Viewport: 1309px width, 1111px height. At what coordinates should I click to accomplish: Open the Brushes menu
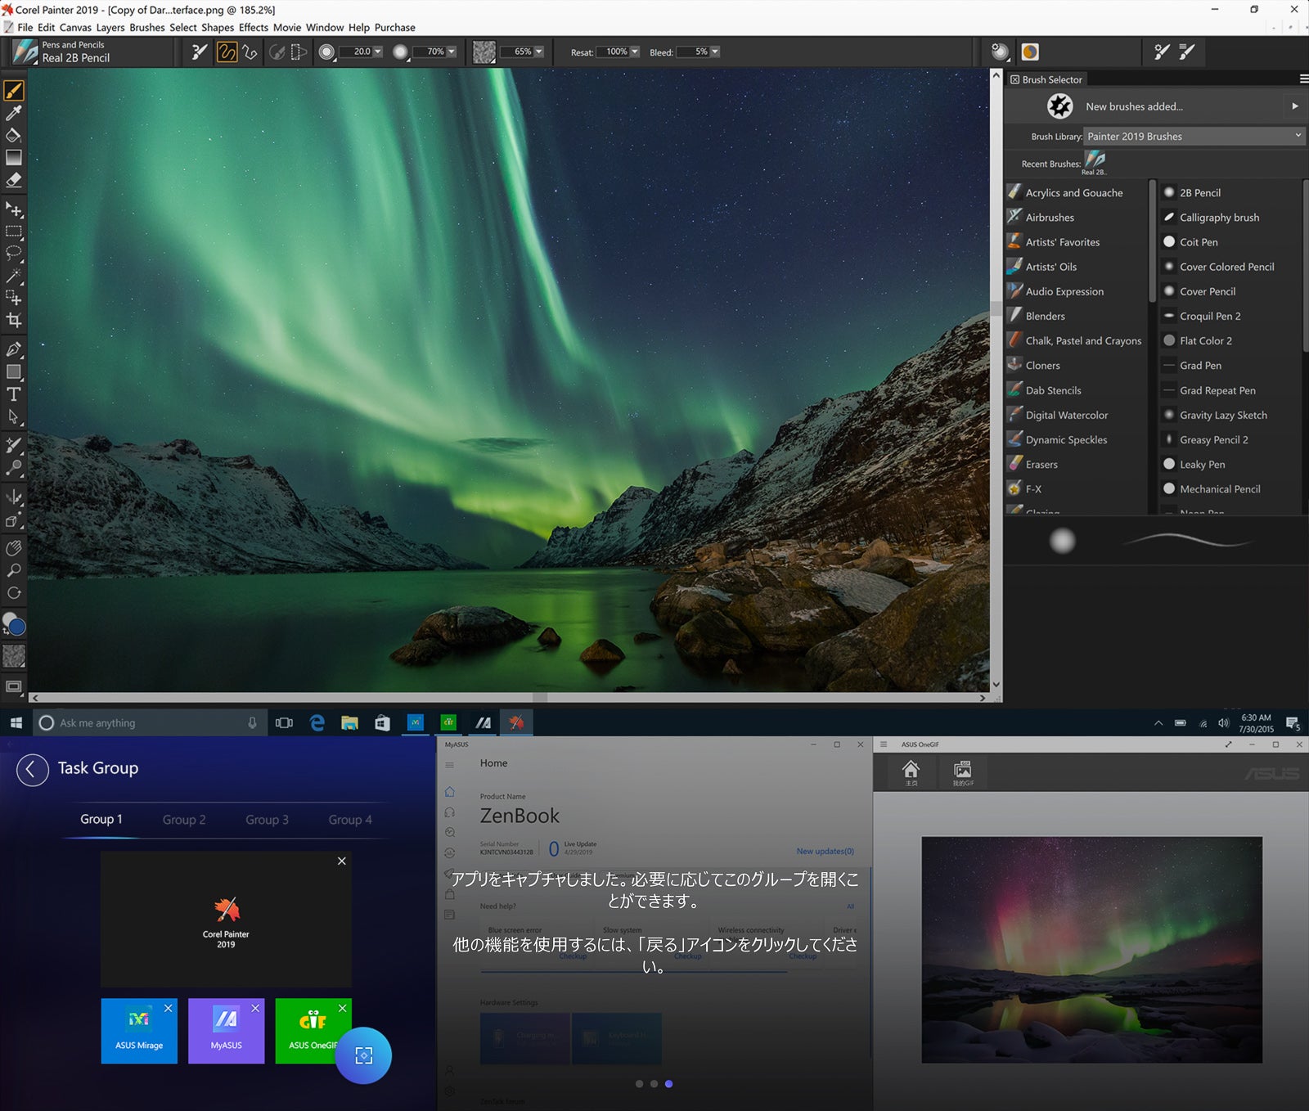[147, 27]
